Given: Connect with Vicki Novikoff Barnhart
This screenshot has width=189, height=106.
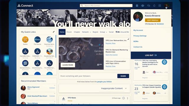Looking at the screenshot, I should (x=52, y=96).
